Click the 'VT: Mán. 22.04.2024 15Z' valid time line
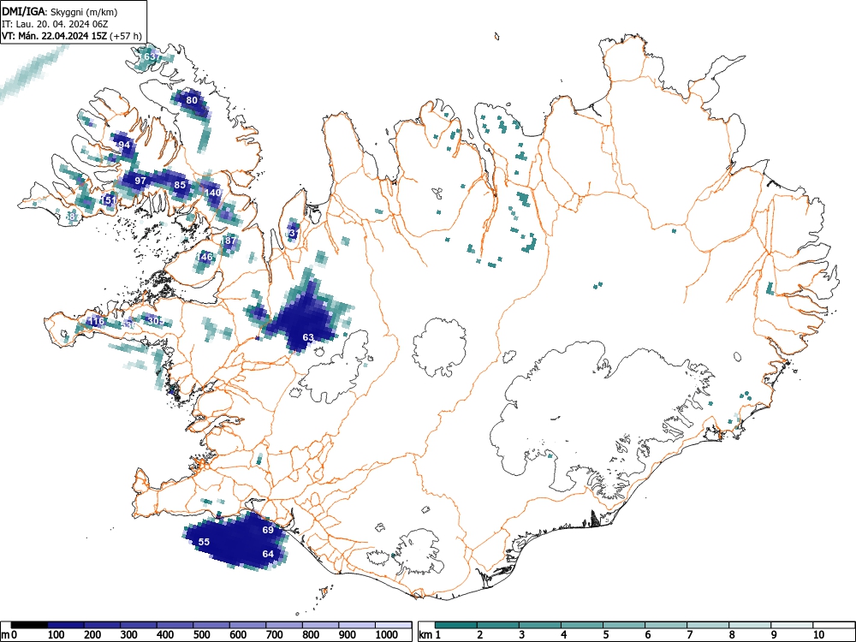Viewport: 856px width, 642px height. point(55,36)
